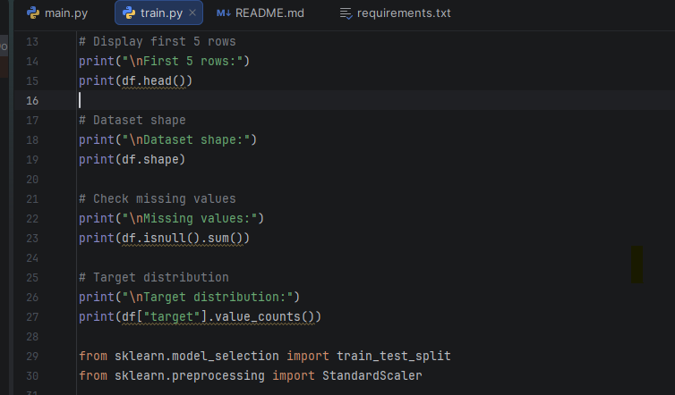
Task: Click value_counts() on line 27
Action: 264,316
